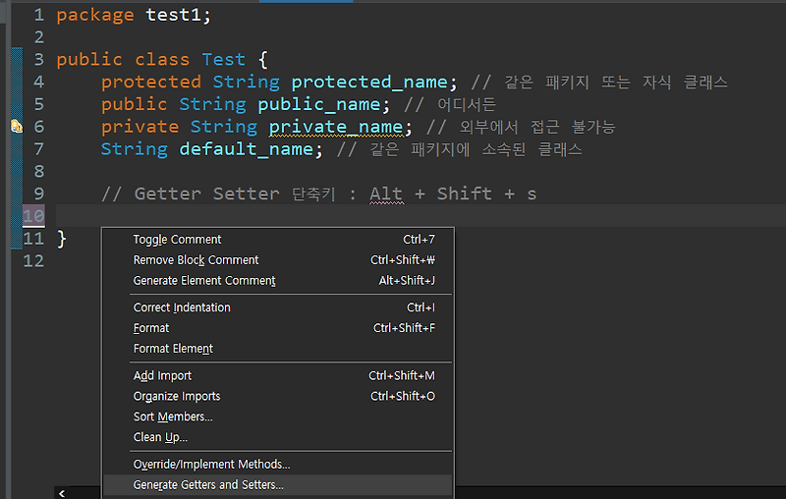Click package name test1 on line 1

tap(174, 15)
